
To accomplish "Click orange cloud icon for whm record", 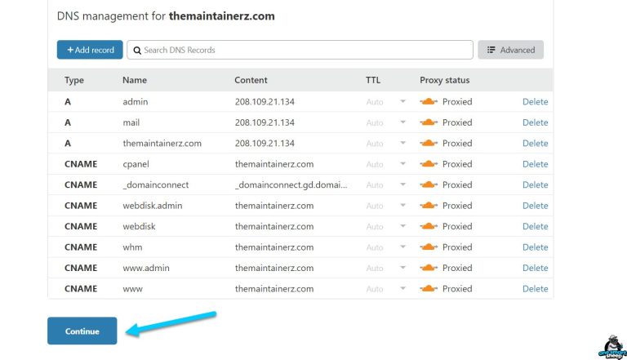I will [429, 247].
